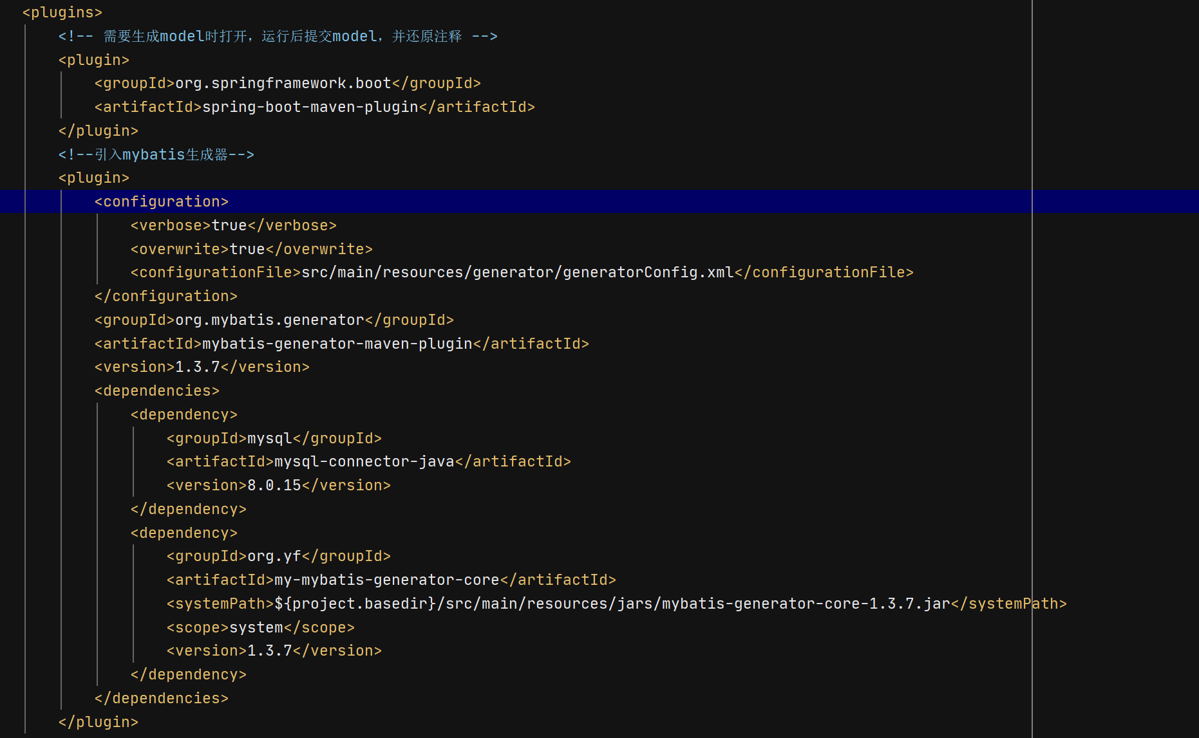
Task: Click the opening dependencies tag
Action: 156,391
